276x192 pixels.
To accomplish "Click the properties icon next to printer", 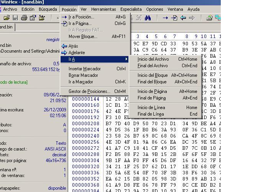I will click(x=33, y=18).
